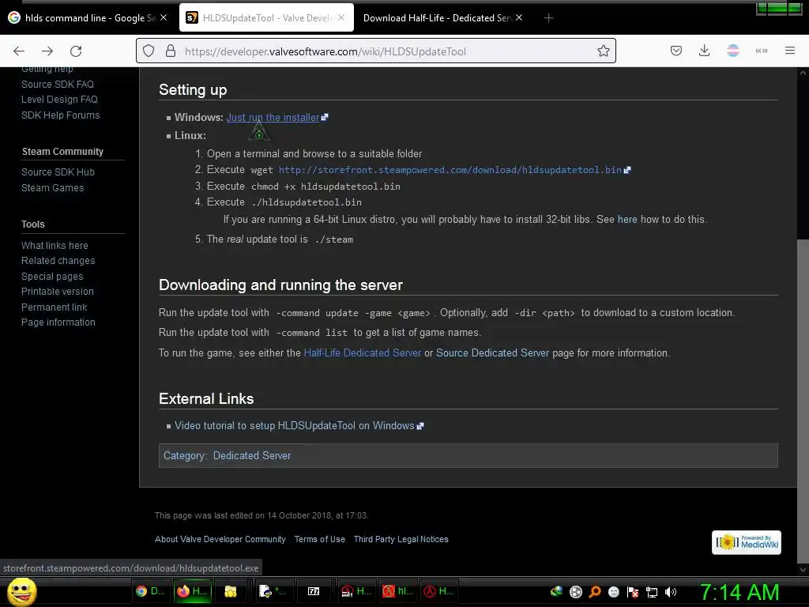Go forward to the next page
This screenshot has width=809, height=607.
(47, 51)
